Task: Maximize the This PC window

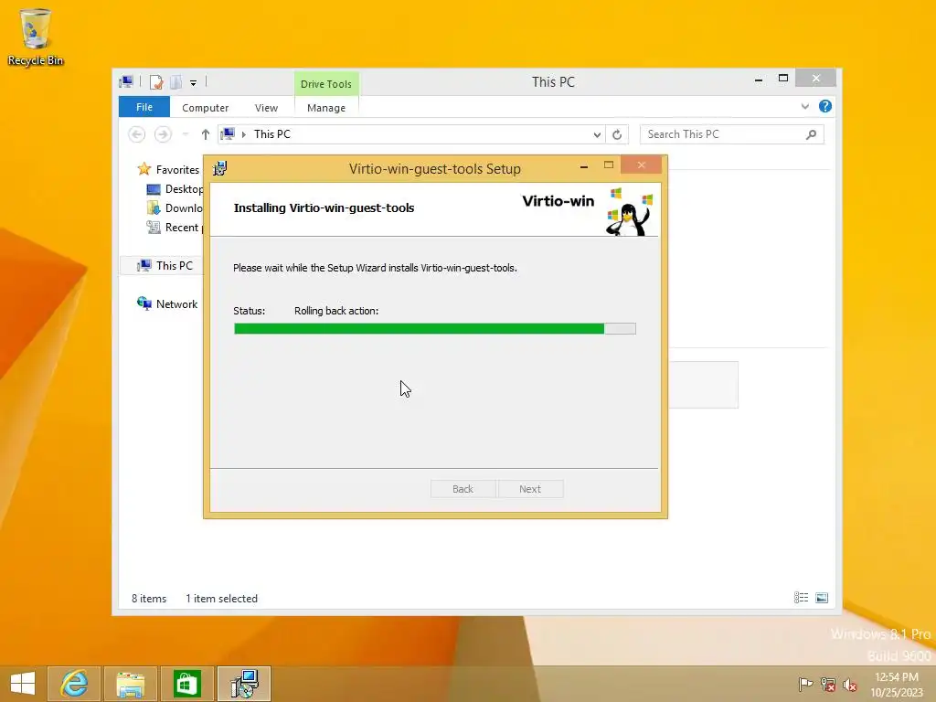Action: [783, 79]
